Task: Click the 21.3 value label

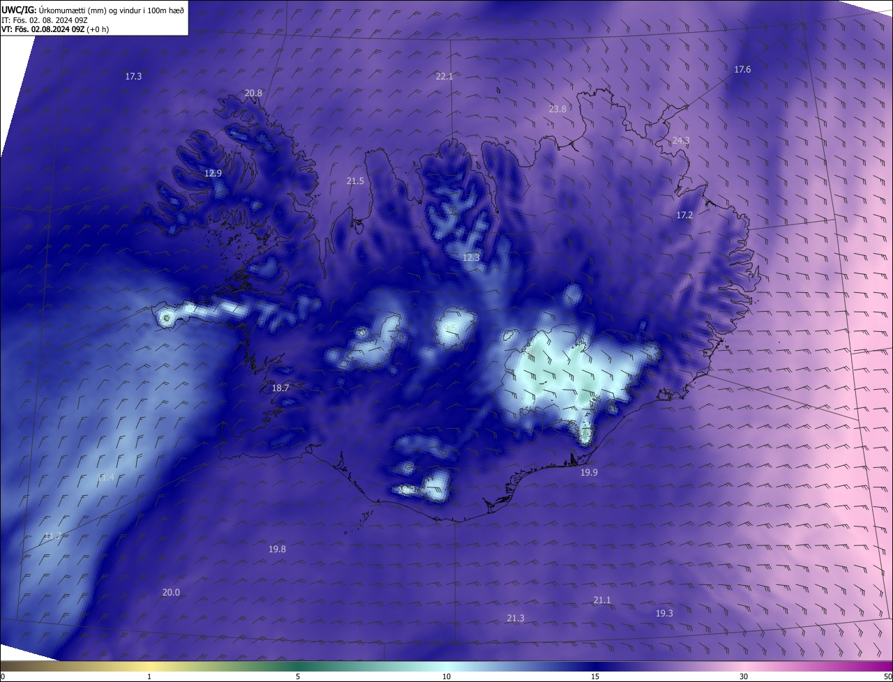Action: coord(516,618)
